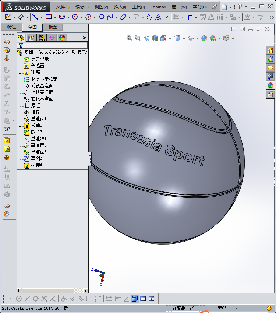Open the View Orientation dropdown arrow
This screenshot has height=313, width=276.
pyautogui.click(x=170, y=39)
